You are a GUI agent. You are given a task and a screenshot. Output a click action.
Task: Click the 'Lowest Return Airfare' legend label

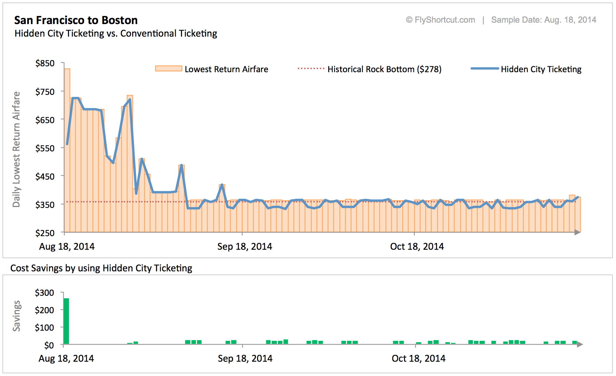226,69
